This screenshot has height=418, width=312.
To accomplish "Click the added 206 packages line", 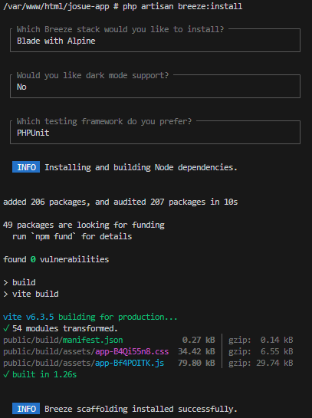I will pyautogui.click(x=120, y=202).
